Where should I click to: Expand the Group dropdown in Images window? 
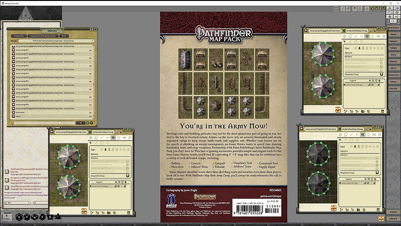click(56, 41)
